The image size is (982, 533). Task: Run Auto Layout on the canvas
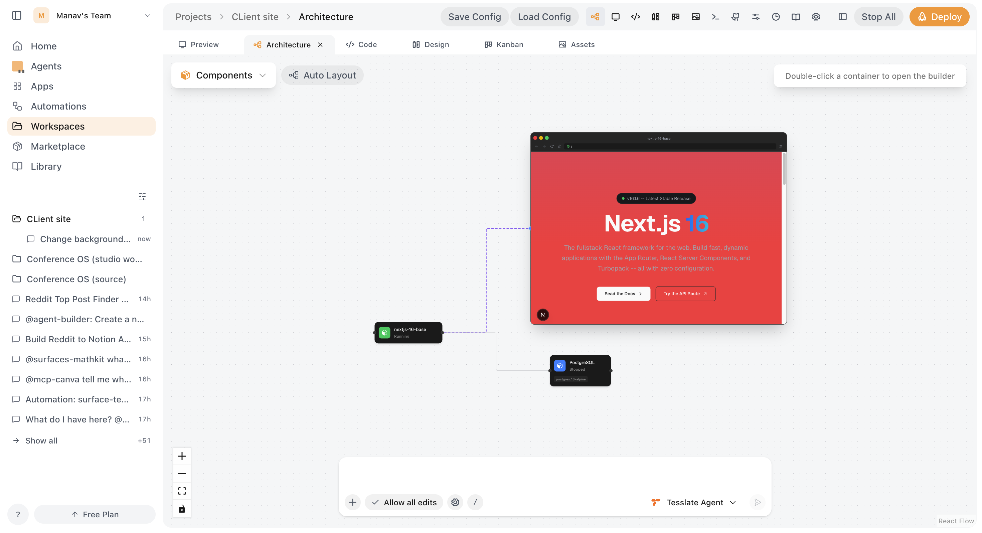(x=323, y=75)
